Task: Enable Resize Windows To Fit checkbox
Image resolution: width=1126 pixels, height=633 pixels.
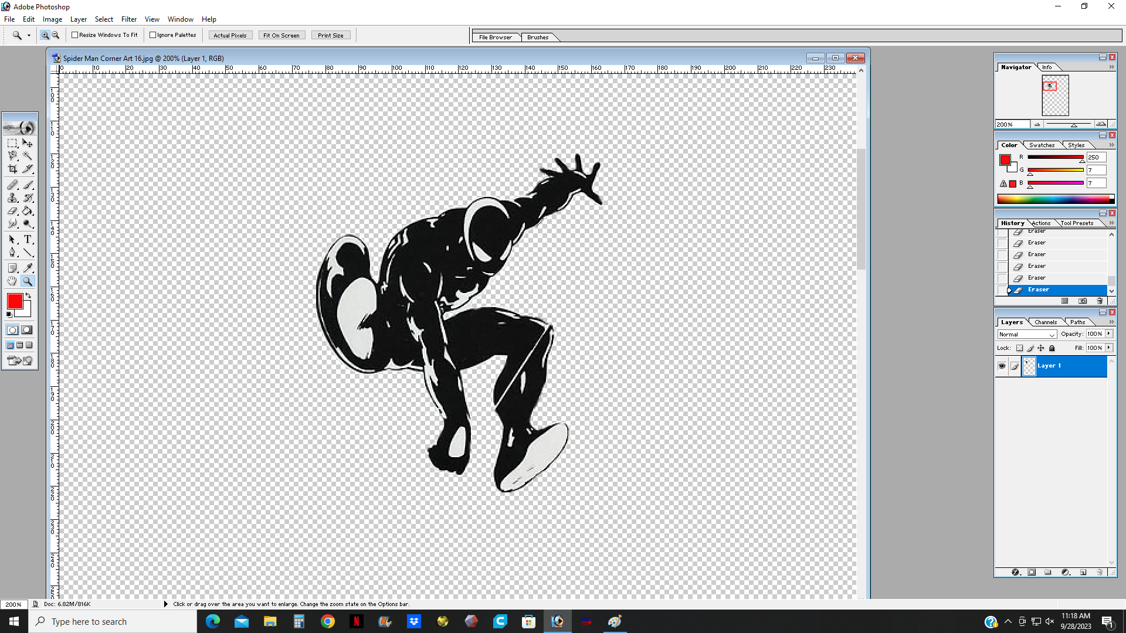Action: 75,35
